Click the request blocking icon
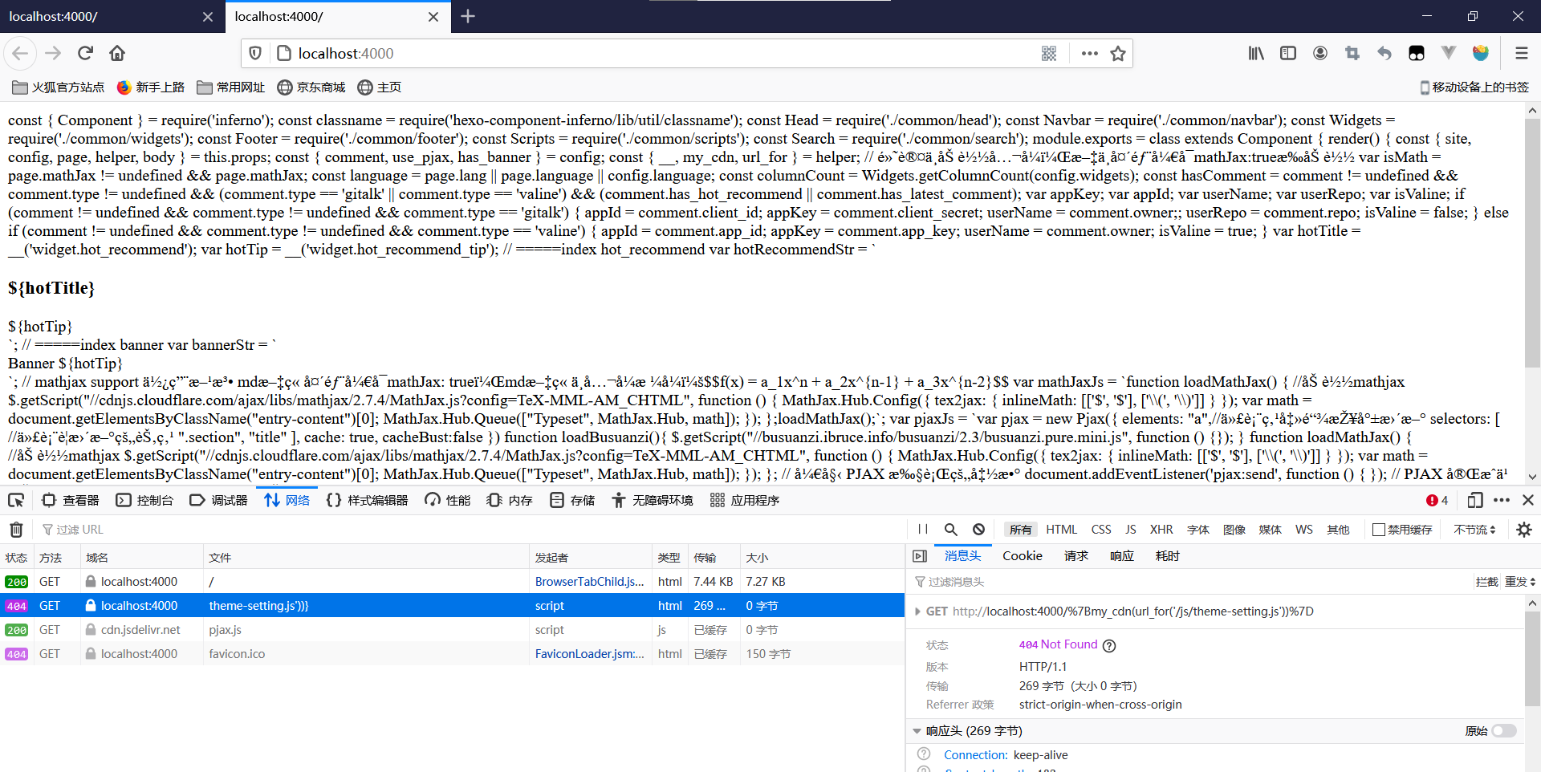This screenshot has height=772, width=1541. pos(978,530)
